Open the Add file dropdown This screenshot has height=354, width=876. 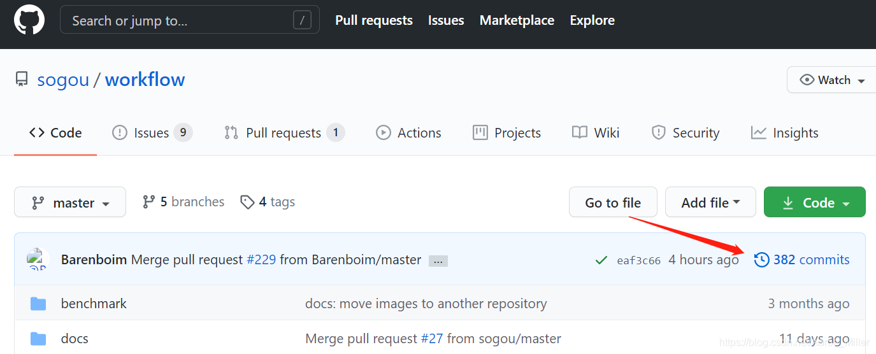click(710, 202)
